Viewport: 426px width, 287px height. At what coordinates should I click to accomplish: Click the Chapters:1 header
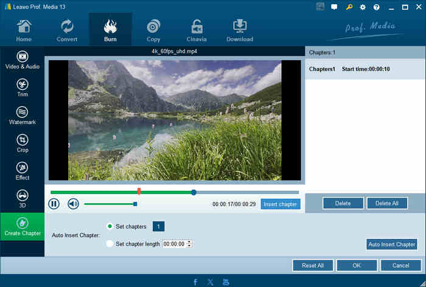322,52
